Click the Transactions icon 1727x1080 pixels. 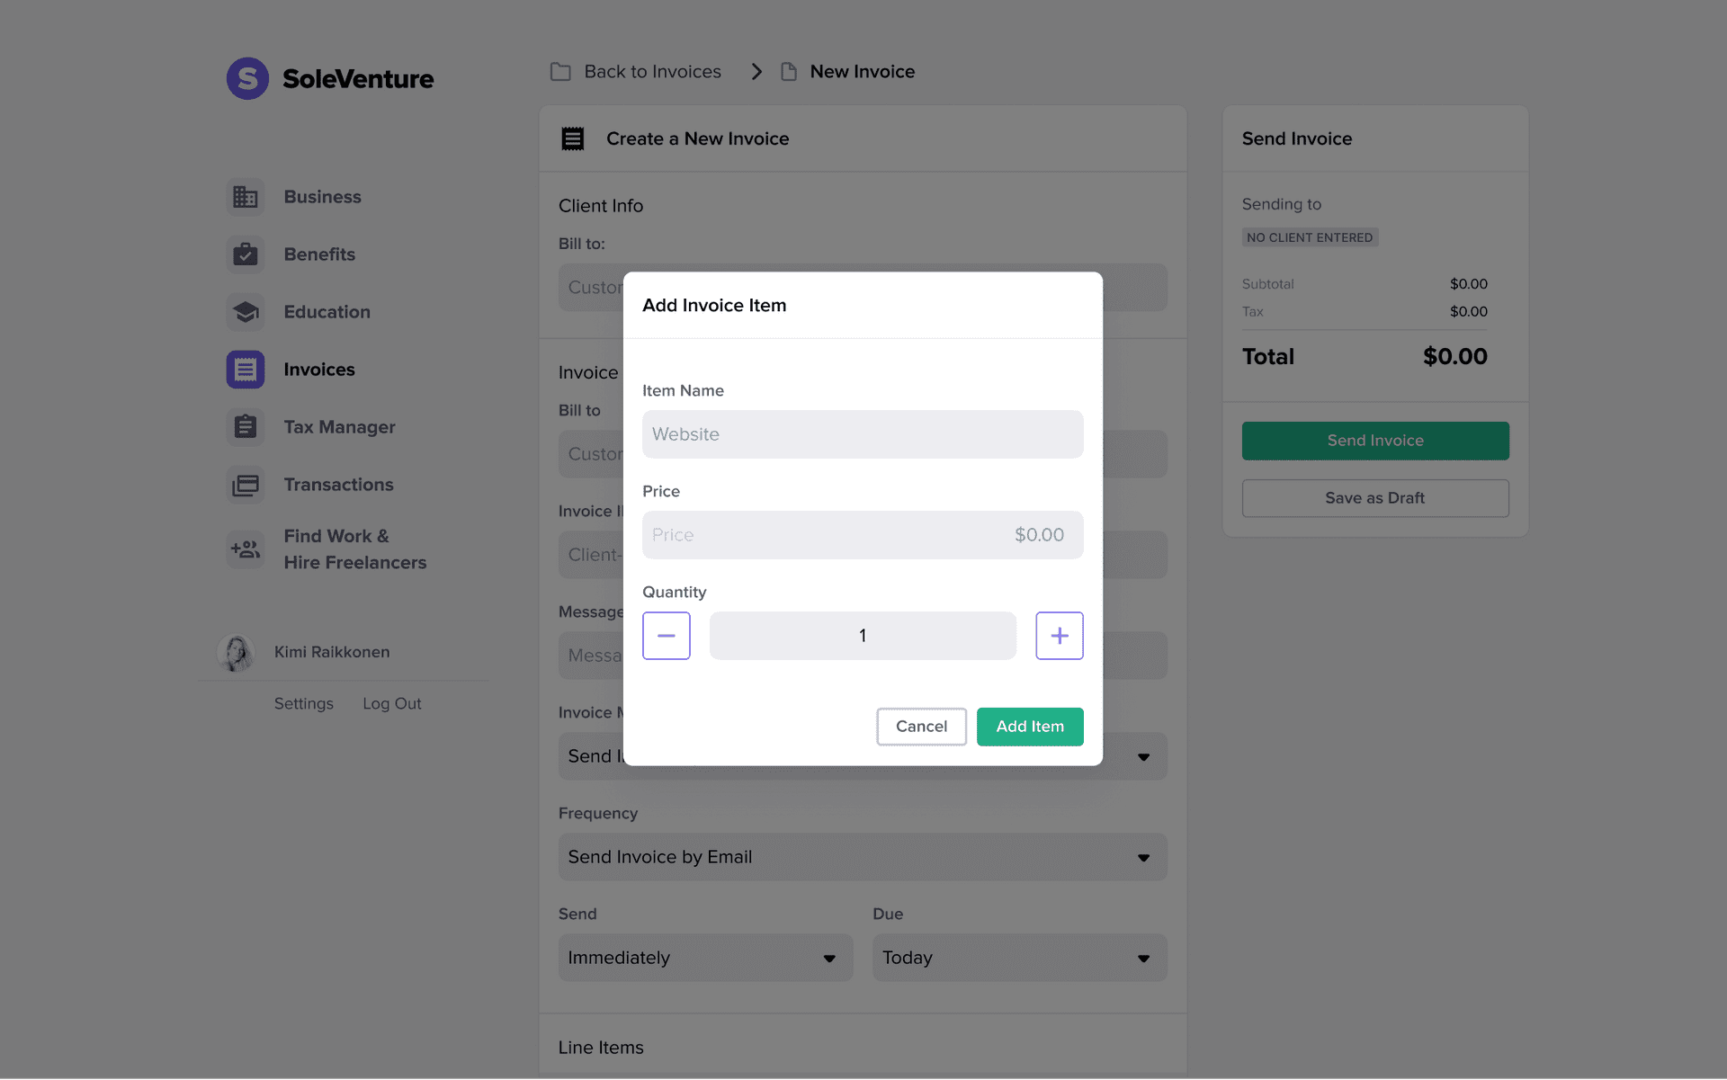pos(246,485)
